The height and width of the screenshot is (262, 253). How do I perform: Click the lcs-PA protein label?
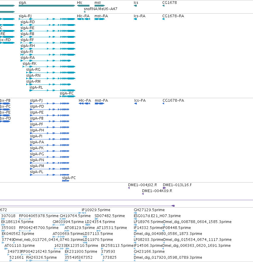[x=140, y=101]
